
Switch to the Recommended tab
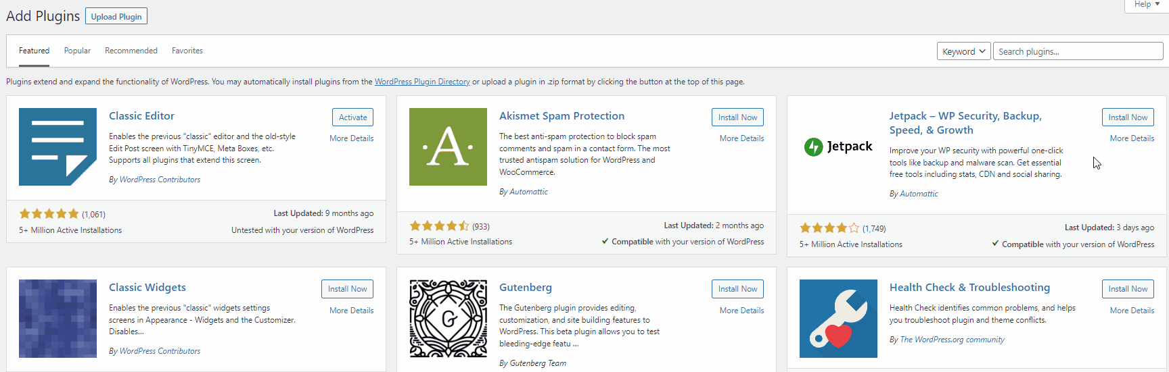(131, 51)
